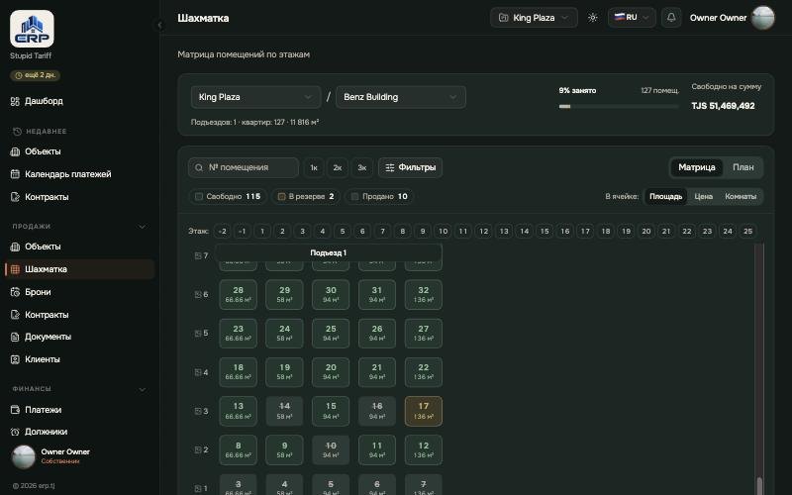
Task: Open apartment 12 cell
Action: pos(424,450)
